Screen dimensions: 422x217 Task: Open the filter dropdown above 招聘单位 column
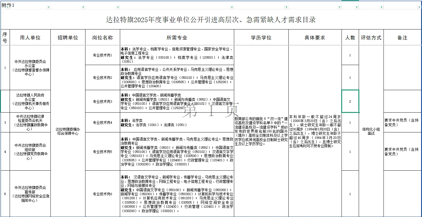[83, 6]
